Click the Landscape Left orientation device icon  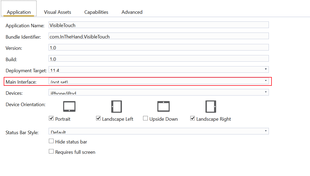point(117,106)
